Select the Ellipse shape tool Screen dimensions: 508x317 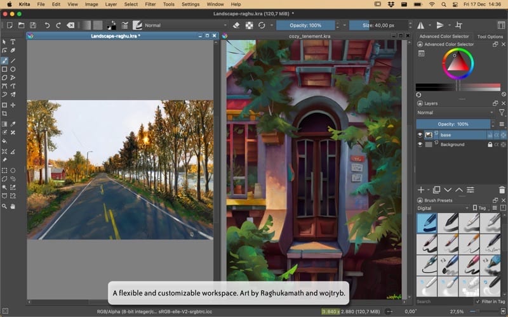pyautogui.click(x=13, y=69)
